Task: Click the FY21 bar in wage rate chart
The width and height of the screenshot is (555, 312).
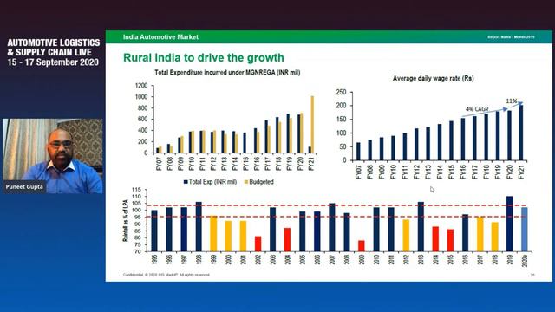Action: [520, 133]
